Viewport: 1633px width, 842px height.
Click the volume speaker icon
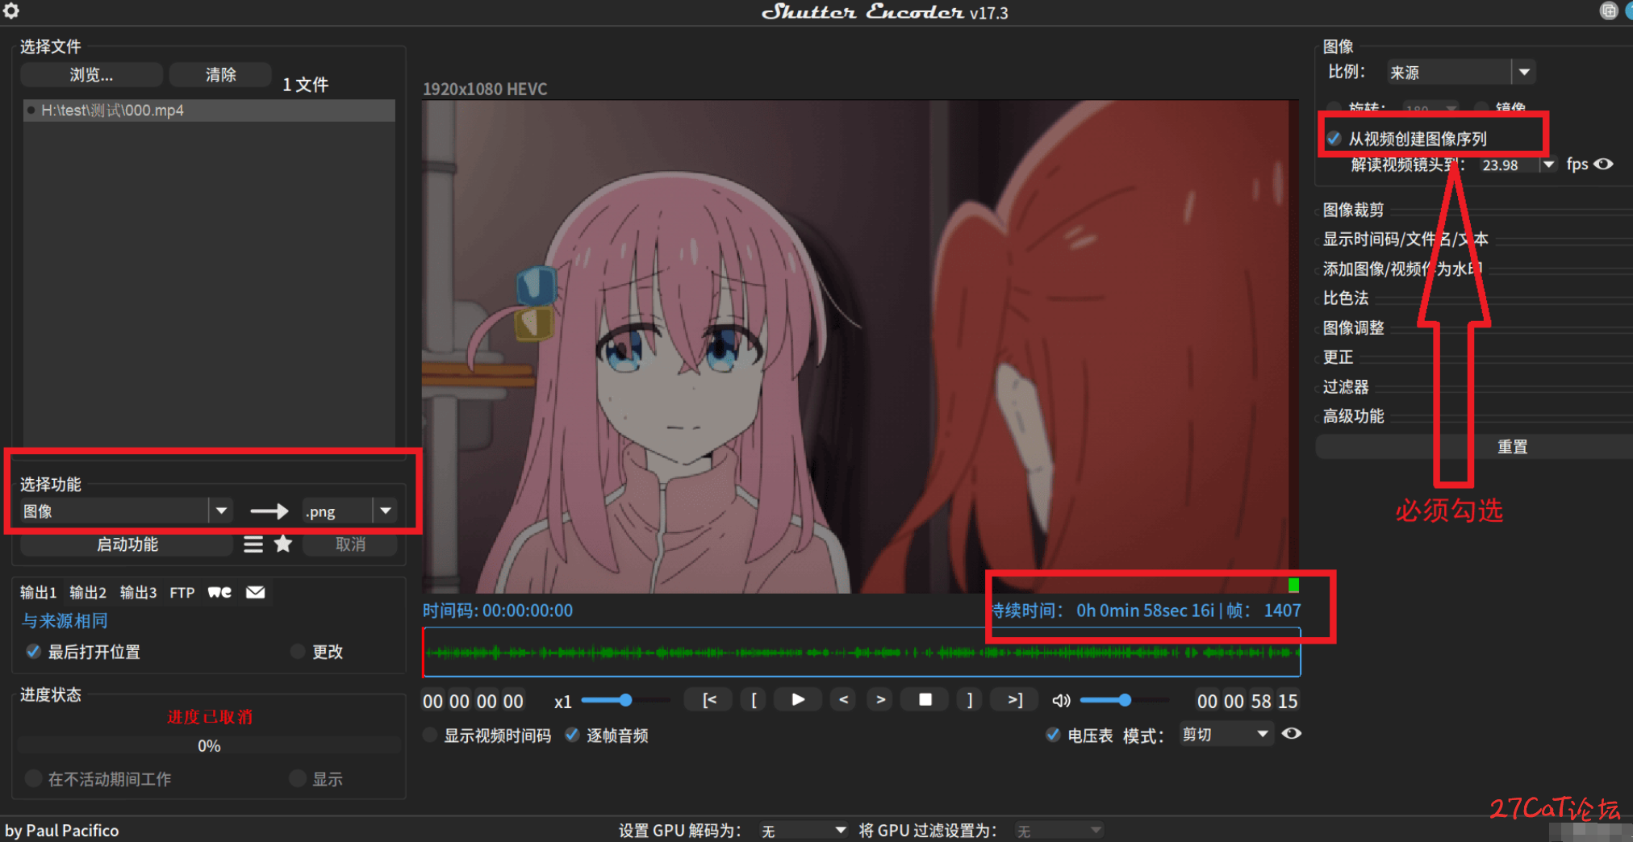1061,700
